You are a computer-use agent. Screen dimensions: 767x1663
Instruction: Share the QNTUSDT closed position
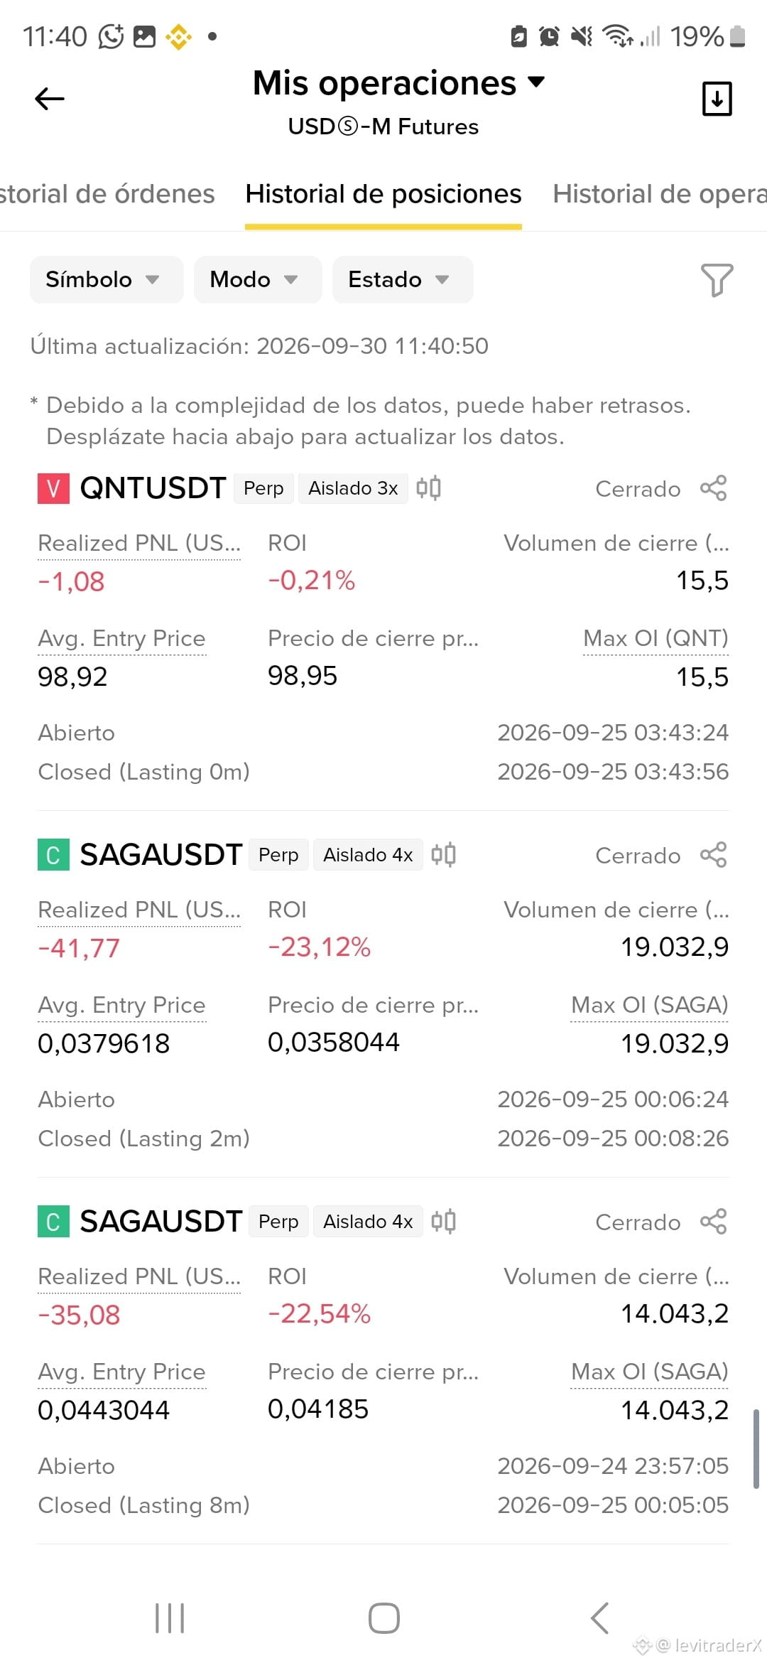[713, 488]
